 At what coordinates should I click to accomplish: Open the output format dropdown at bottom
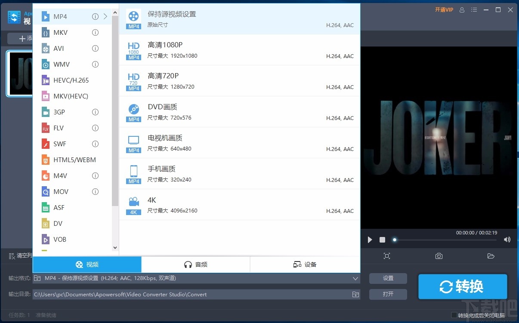(355, 278)
